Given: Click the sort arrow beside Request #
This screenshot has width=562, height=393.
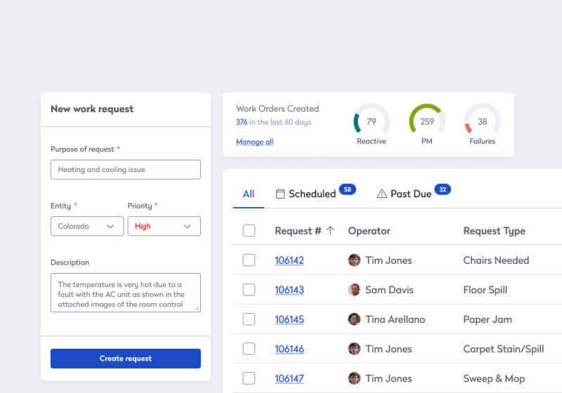Looking at the screenshot, I should pyautogui.click(x=331, y=231).
